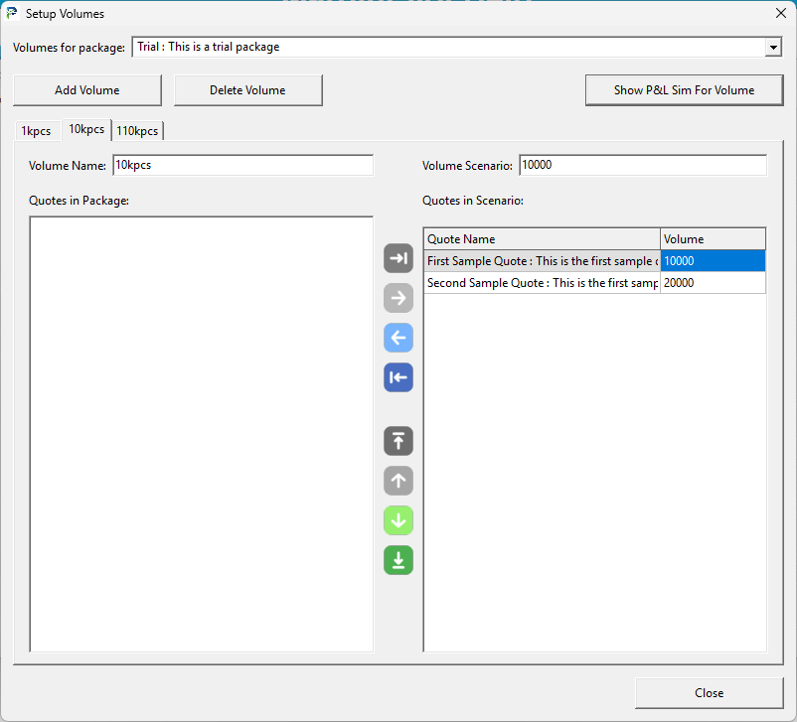
Task: Click the blue left arrow remove icon
Action: pyautogui.click(x=398, y=338)
